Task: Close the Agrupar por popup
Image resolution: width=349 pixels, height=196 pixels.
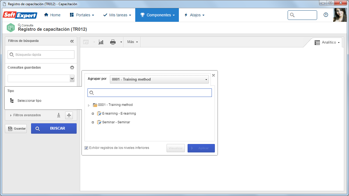Action: tap(213, 75)
